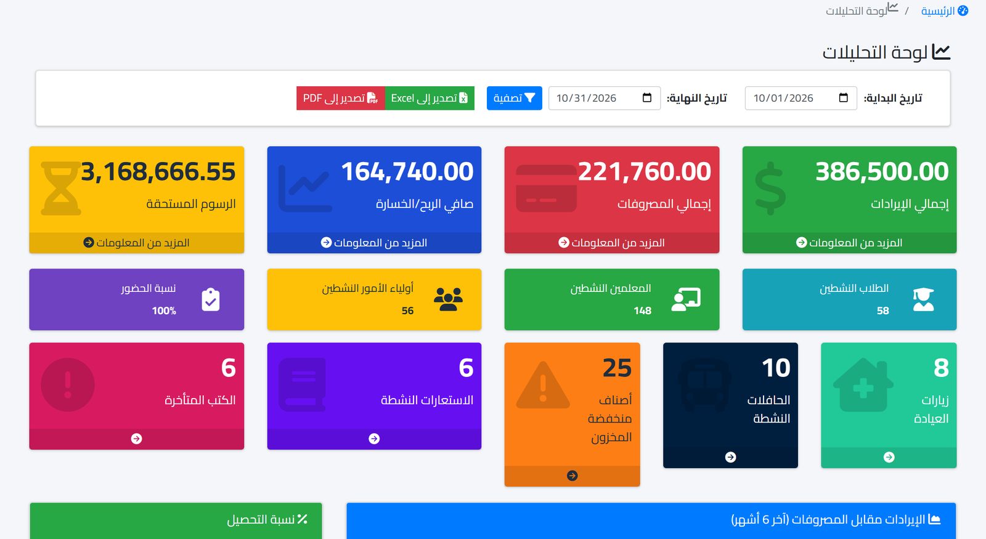Click the exclamation circle on الكتب المتأخرة card
This screenshot has width=986, height=539.
point(68,385)
